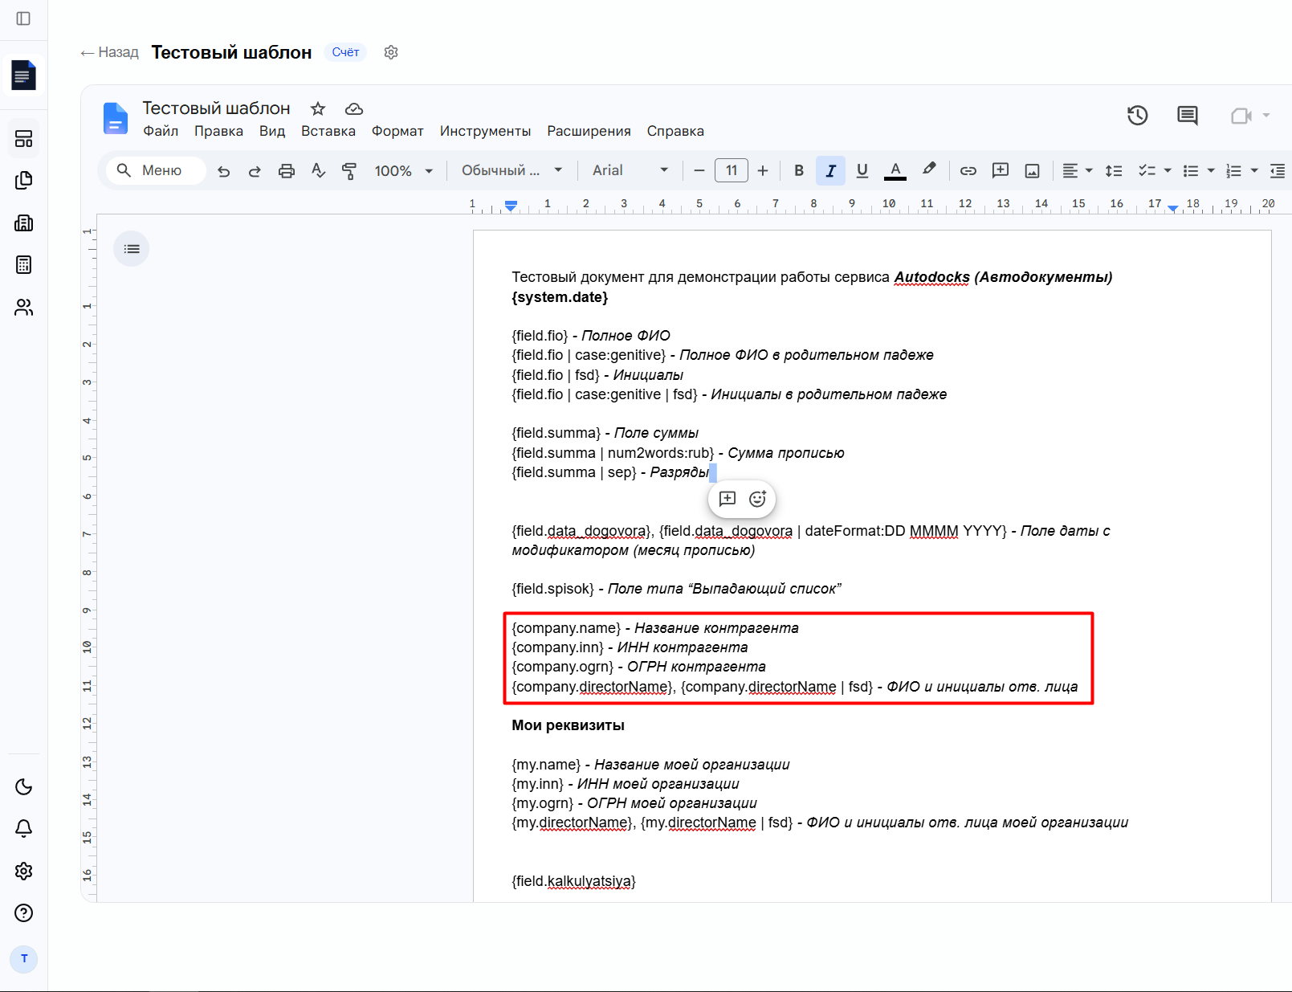Open the Расширения menu

pyautogui.click(x=589, y=131)
